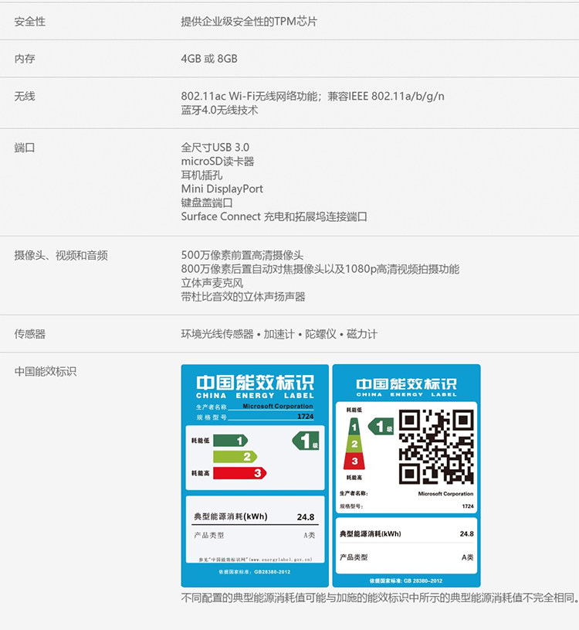Click the 无线 row label
Image resolution: width=579 pixels, height=630 pixels.
[x=25, y=96]
